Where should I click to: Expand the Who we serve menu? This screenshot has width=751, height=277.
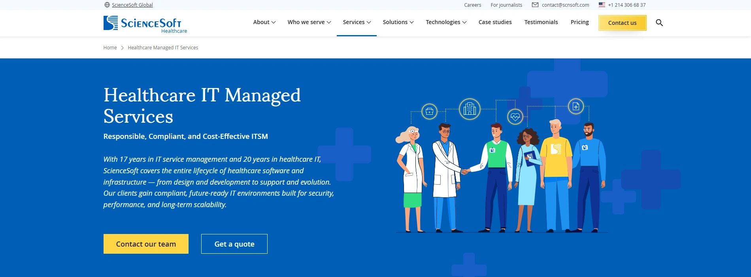[309, 22]
